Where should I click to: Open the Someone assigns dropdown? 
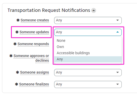[x=88, y=73]
